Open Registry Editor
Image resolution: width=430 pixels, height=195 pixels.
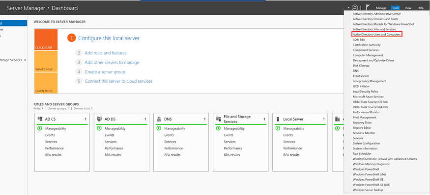pos(362,128)
